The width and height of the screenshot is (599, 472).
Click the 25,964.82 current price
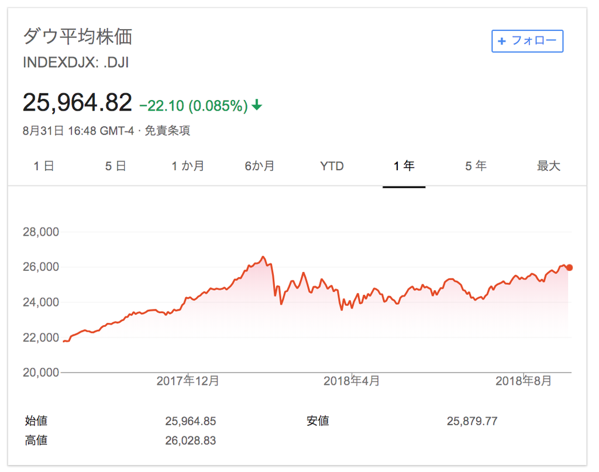point(77,102)
